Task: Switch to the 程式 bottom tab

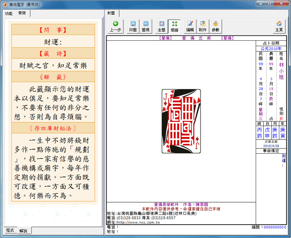Action: tap(10, 230)
